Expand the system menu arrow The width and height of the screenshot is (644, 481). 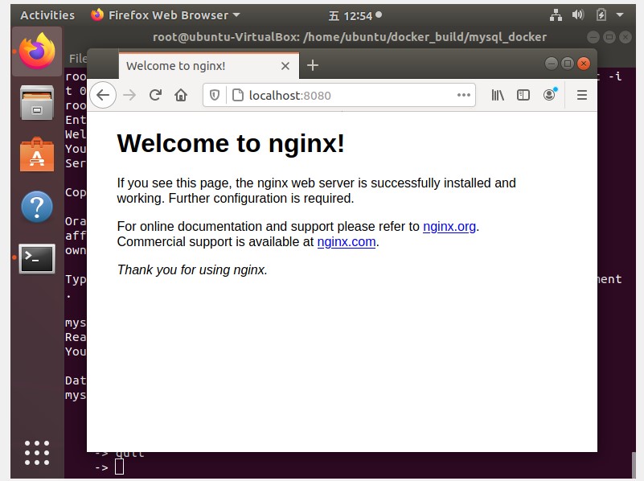tap(620, 15)
